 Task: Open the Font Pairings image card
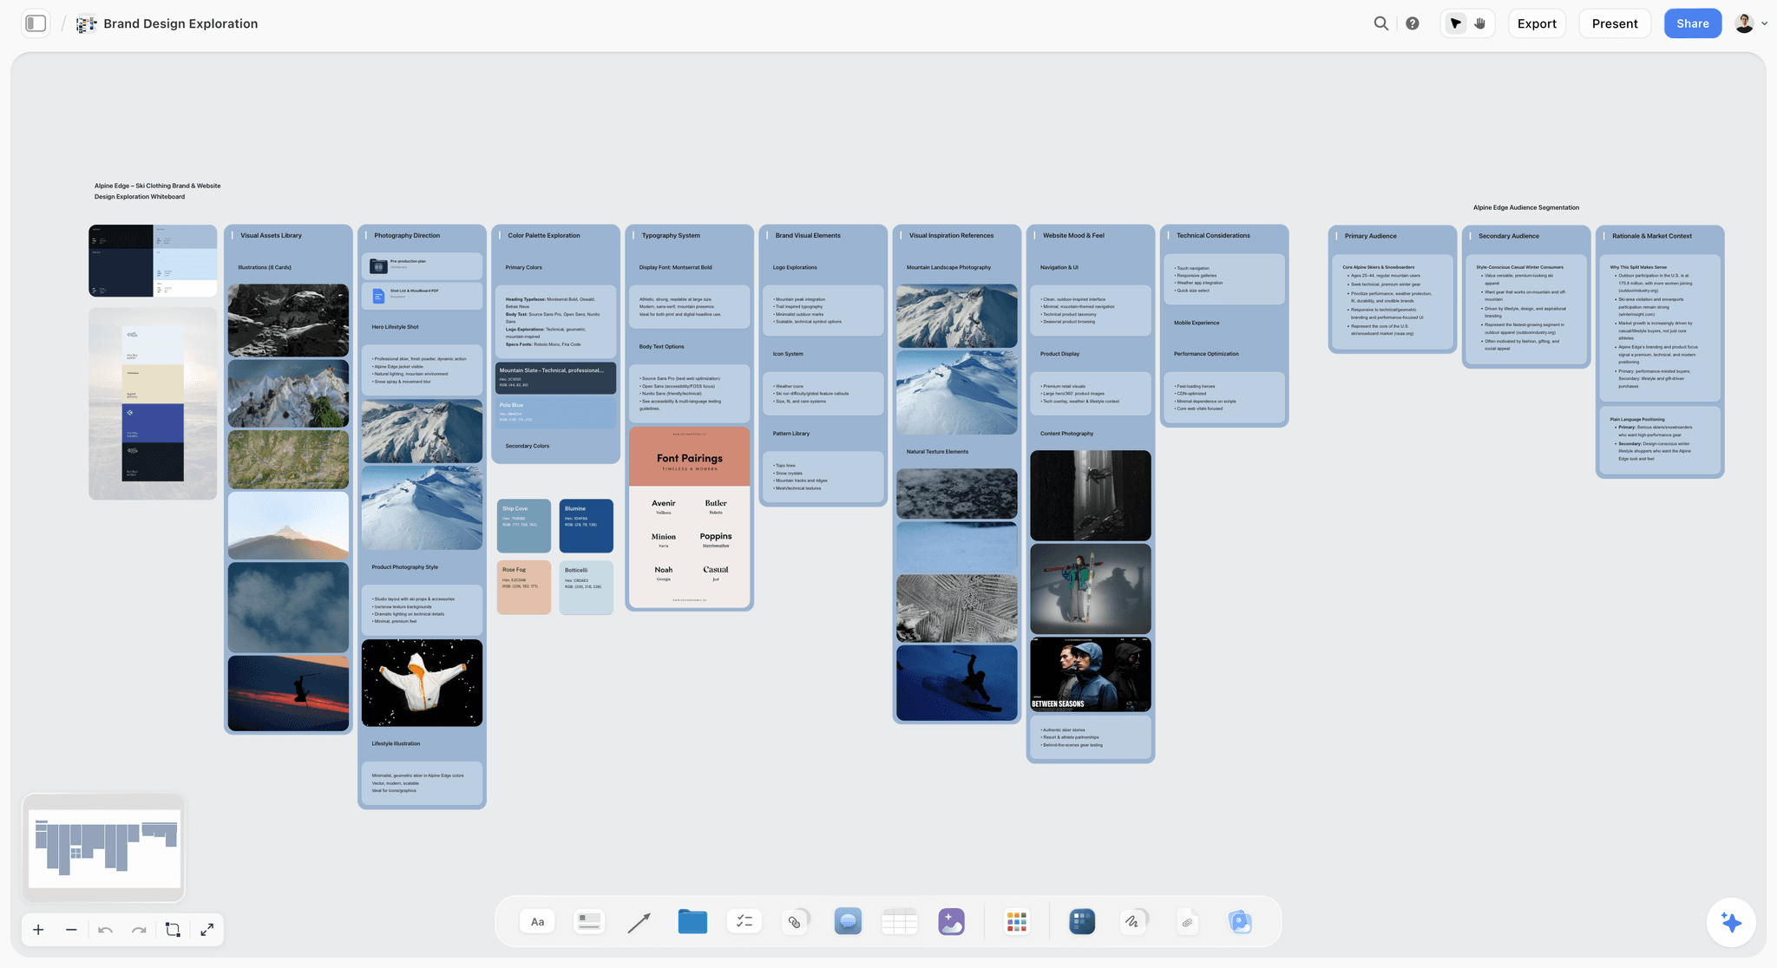tap(689, 517)
